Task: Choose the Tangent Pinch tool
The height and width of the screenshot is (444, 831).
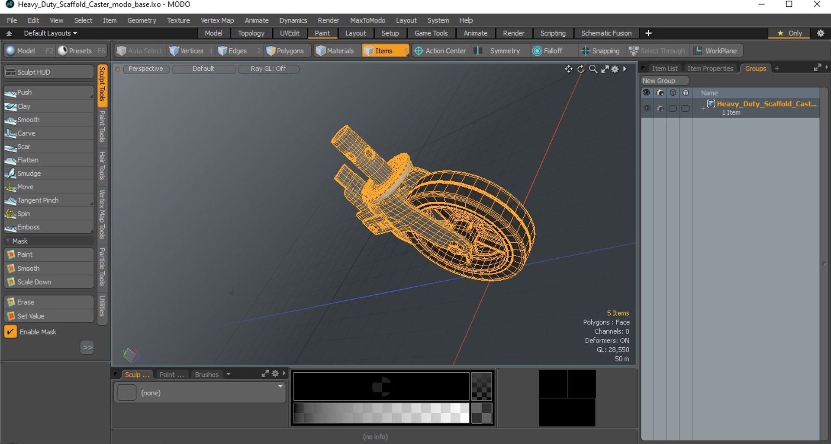Action: coord(48,200)
